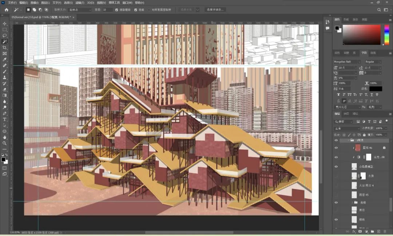393x236 pixels.
Task: Create new group folder icon in Layers panel
Action: (x=373, y=232)
